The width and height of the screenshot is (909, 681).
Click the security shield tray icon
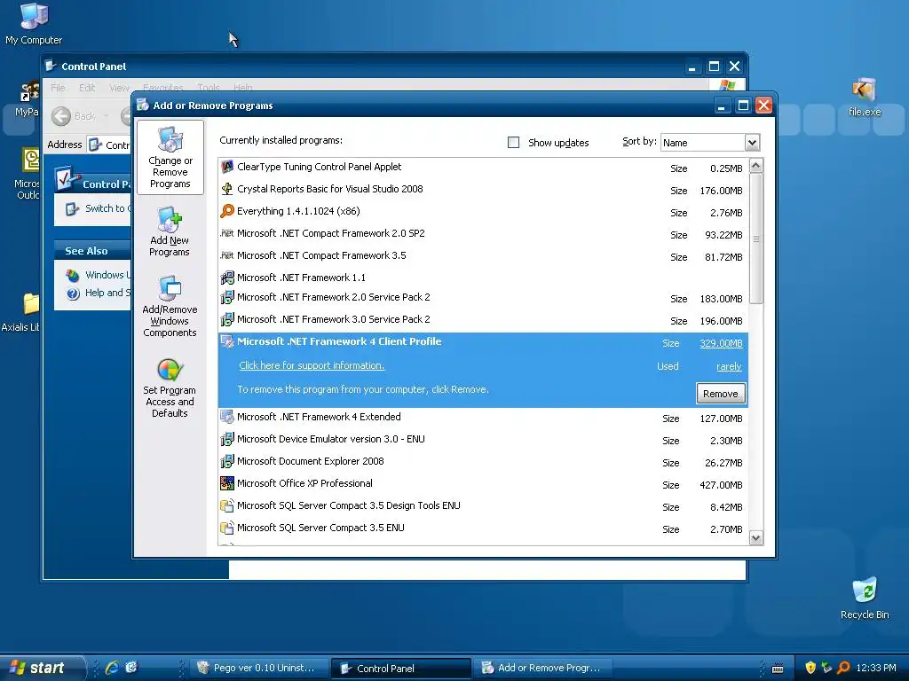coord(810,668)
